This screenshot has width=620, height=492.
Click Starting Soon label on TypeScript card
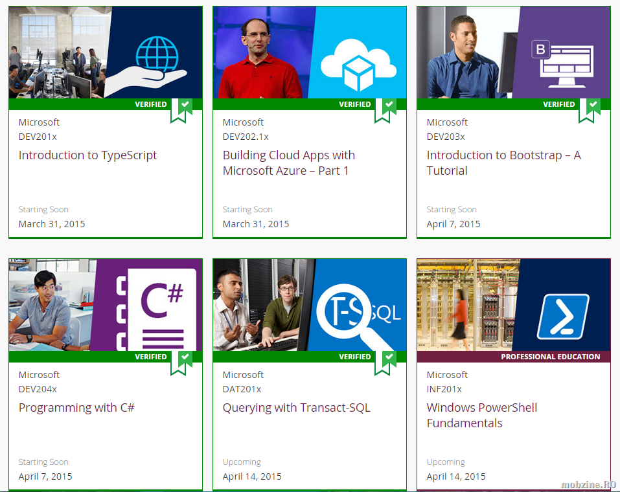click(x=43, y=210)
